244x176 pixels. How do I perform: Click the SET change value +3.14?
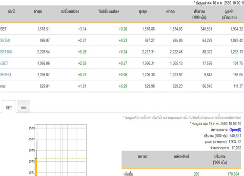(x=82, y=29)
